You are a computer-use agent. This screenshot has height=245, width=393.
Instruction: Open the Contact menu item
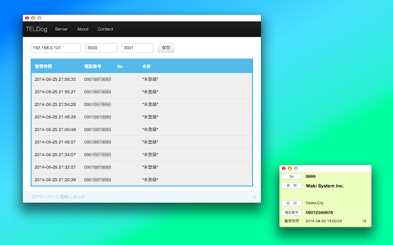coord(105,29)
